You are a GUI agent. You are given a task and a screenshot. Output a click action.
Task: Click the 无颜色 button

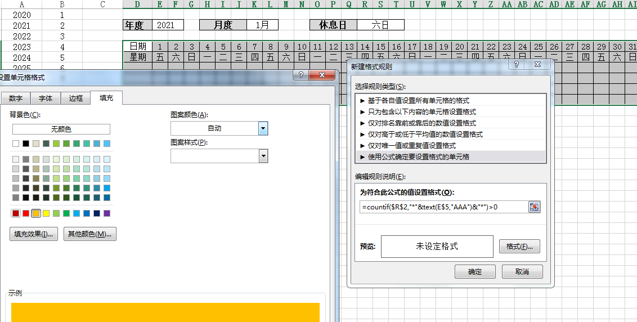(61, 129)
